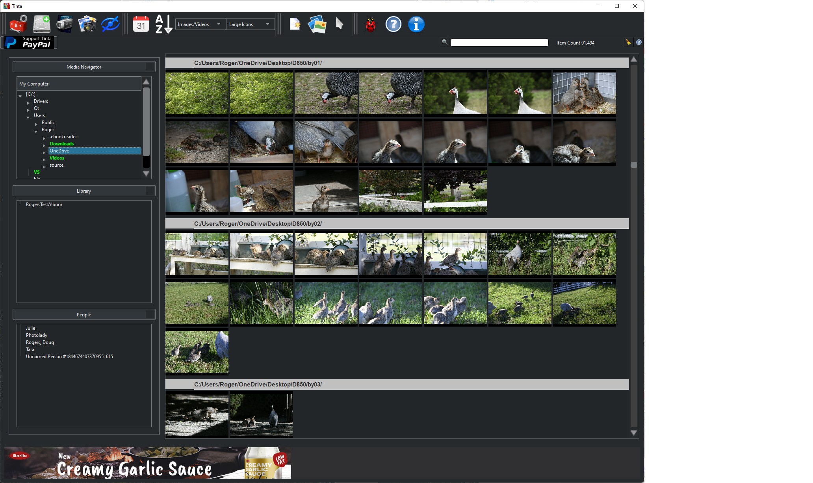Click the blue info icon

click(x=416, y=24)
